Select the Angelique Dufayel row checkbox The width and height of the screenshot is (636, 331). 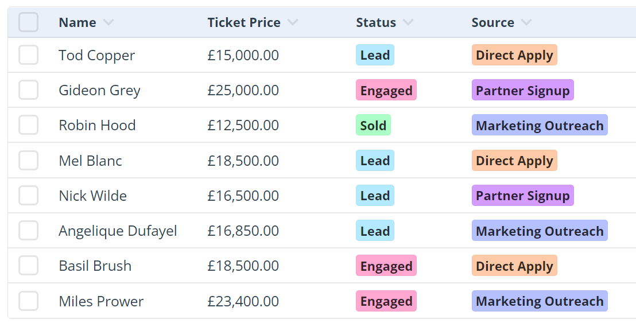click(x=29, y=231)
